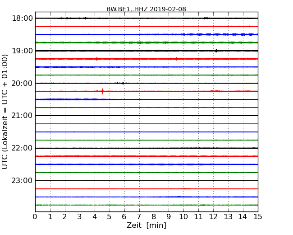
Task: Click x-axis tick label 8
Action: [154, 216]
